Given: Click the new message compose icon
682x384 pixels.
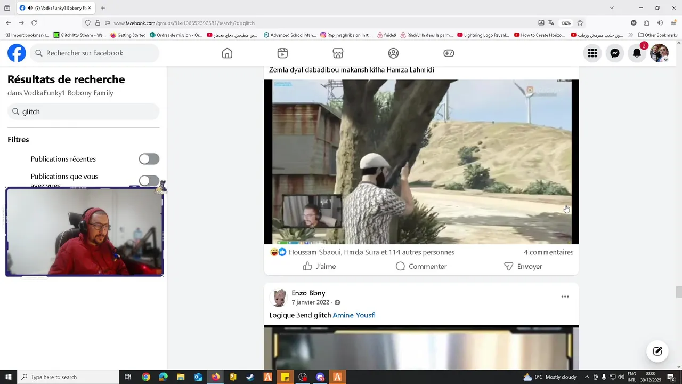Looking at the screenshot, I should (x=657, y=351).
